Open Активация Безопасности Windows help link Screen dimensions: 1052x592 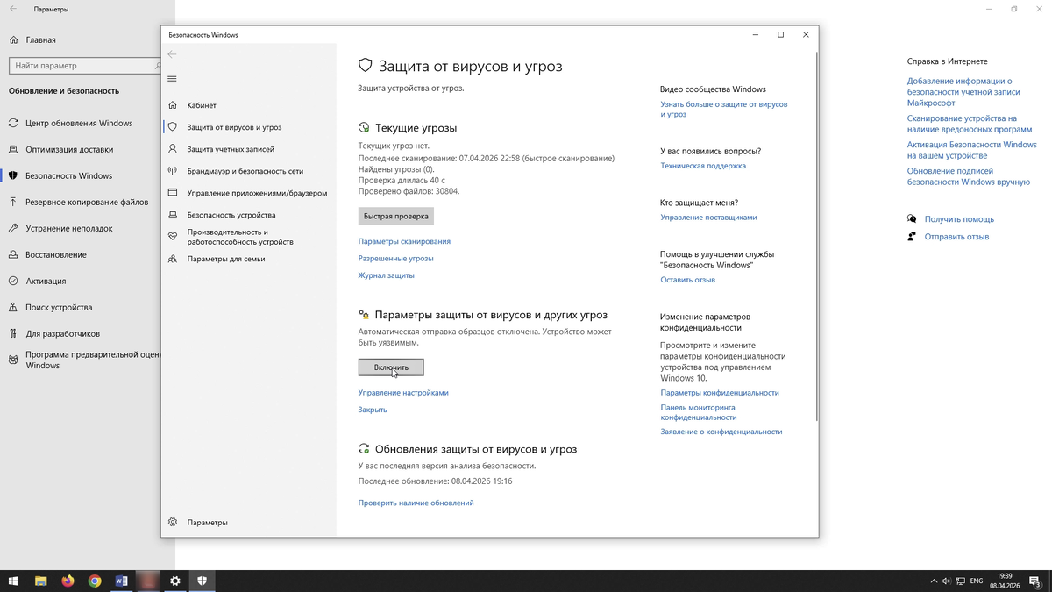pyautogui.click(x=972, y=150)
